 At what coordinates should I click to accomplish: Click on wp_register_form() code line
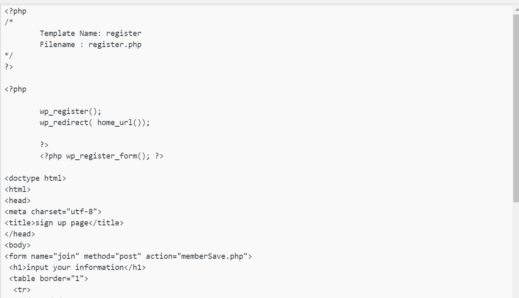101,156
